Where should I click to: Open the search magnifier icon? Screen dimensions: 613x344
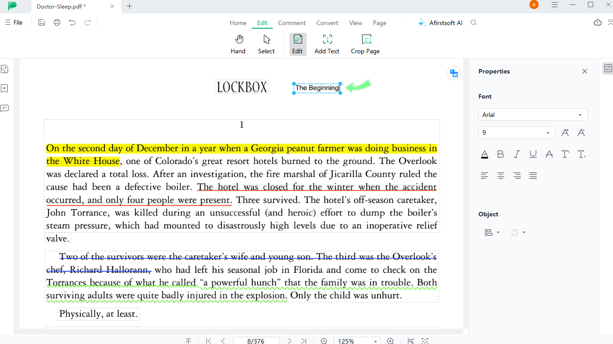point(473,22)
